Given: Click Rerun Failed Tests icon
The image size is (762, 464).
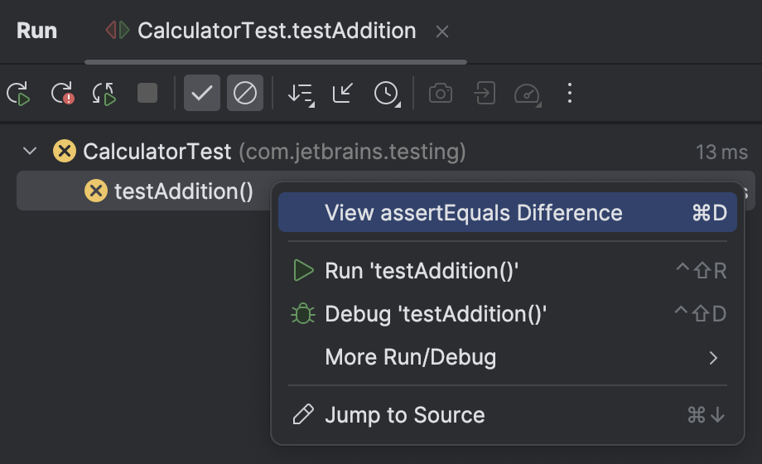Looking at the screenshot, I should point(62,93).
